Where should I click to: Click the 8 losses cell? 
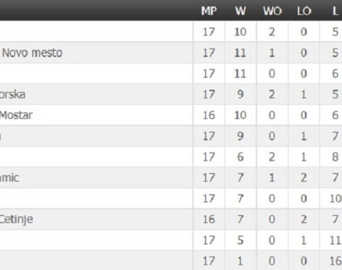tap(335, 157)
